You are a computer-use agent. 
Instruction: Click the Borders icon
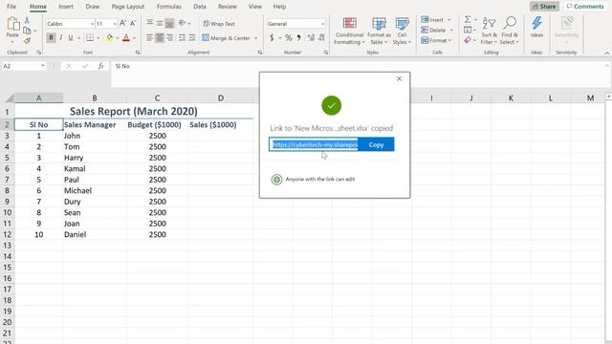tap(90, 38)
